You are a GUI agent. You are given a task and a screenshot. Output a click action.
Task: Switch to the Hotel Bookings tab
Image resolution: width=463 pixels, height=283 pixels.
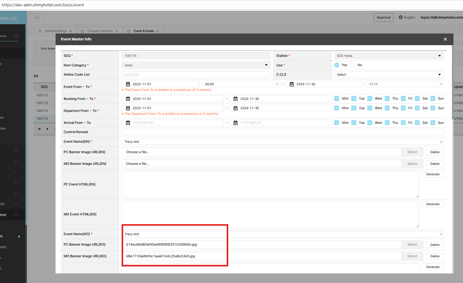[x=56, y=31]
